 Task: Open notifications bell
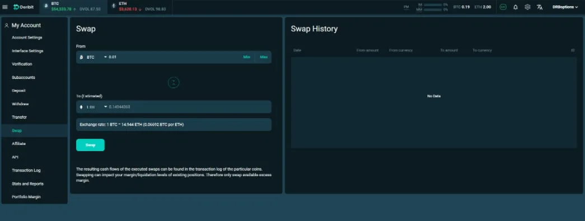tap(515, 7)
